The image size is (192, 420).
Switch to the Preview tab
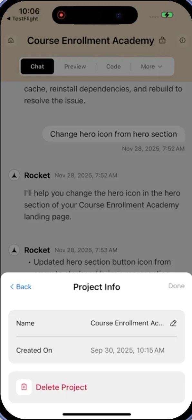click(75, 66)
